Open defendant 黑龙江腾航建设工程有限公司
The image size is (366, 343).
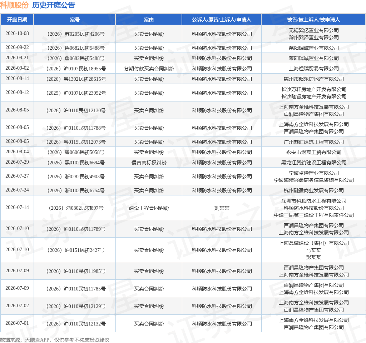pyautogui.click(x=314, y=163)
